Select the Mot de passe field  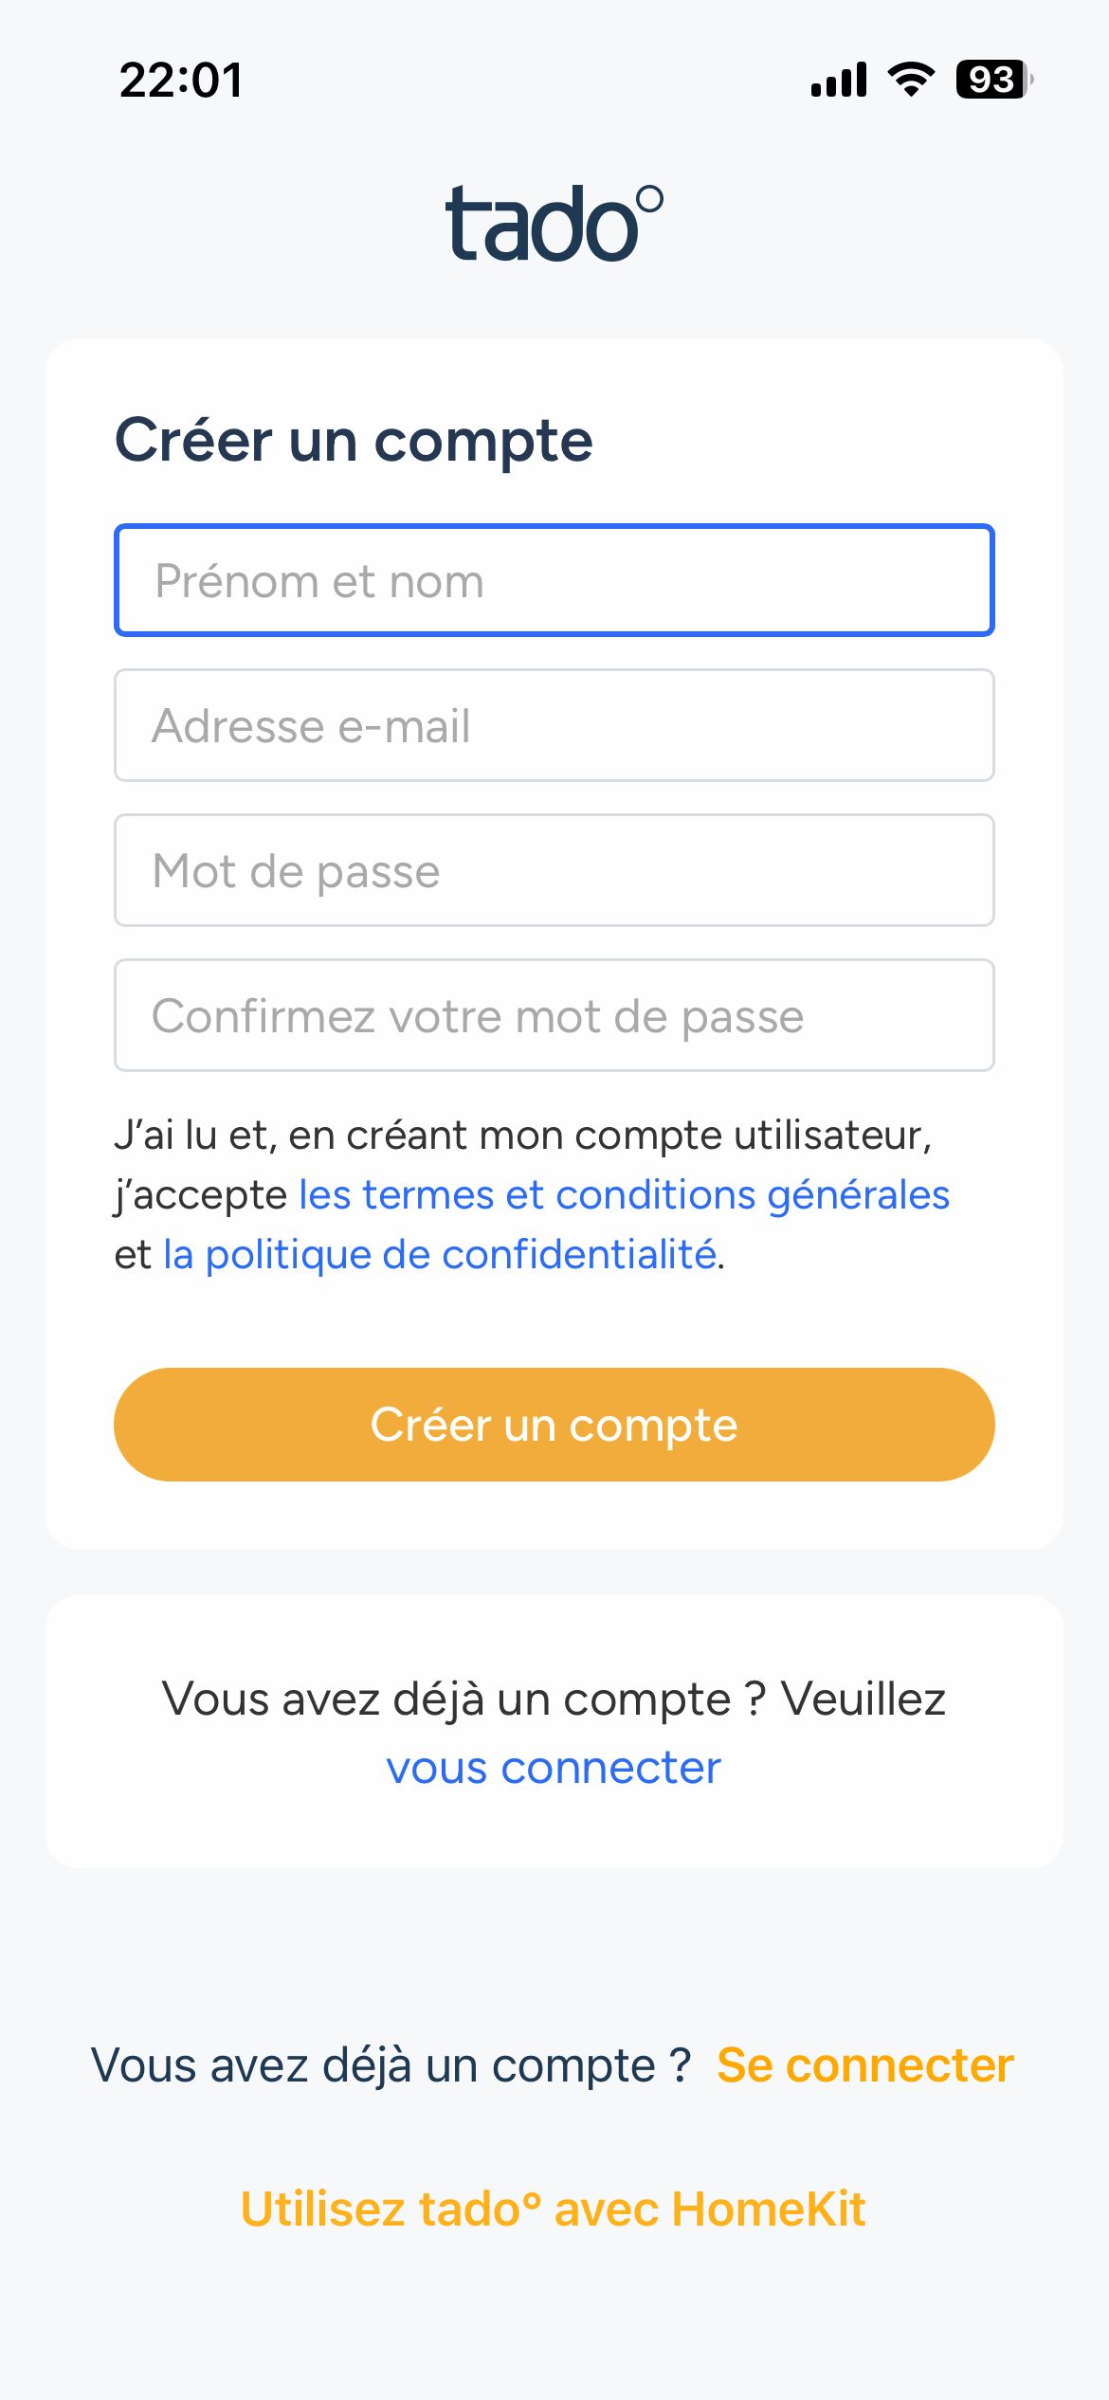click(554, 870)
